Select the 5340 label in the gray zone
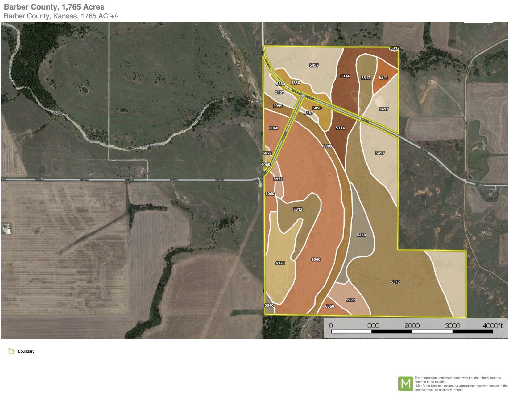 [361, 235]
